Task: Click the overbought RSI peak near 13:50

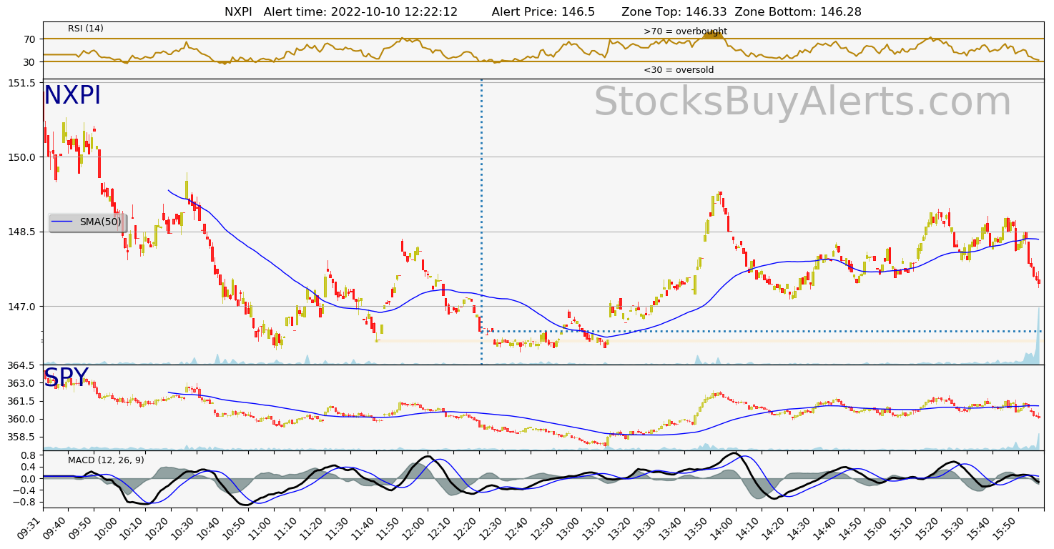Action: pos(714,34)
